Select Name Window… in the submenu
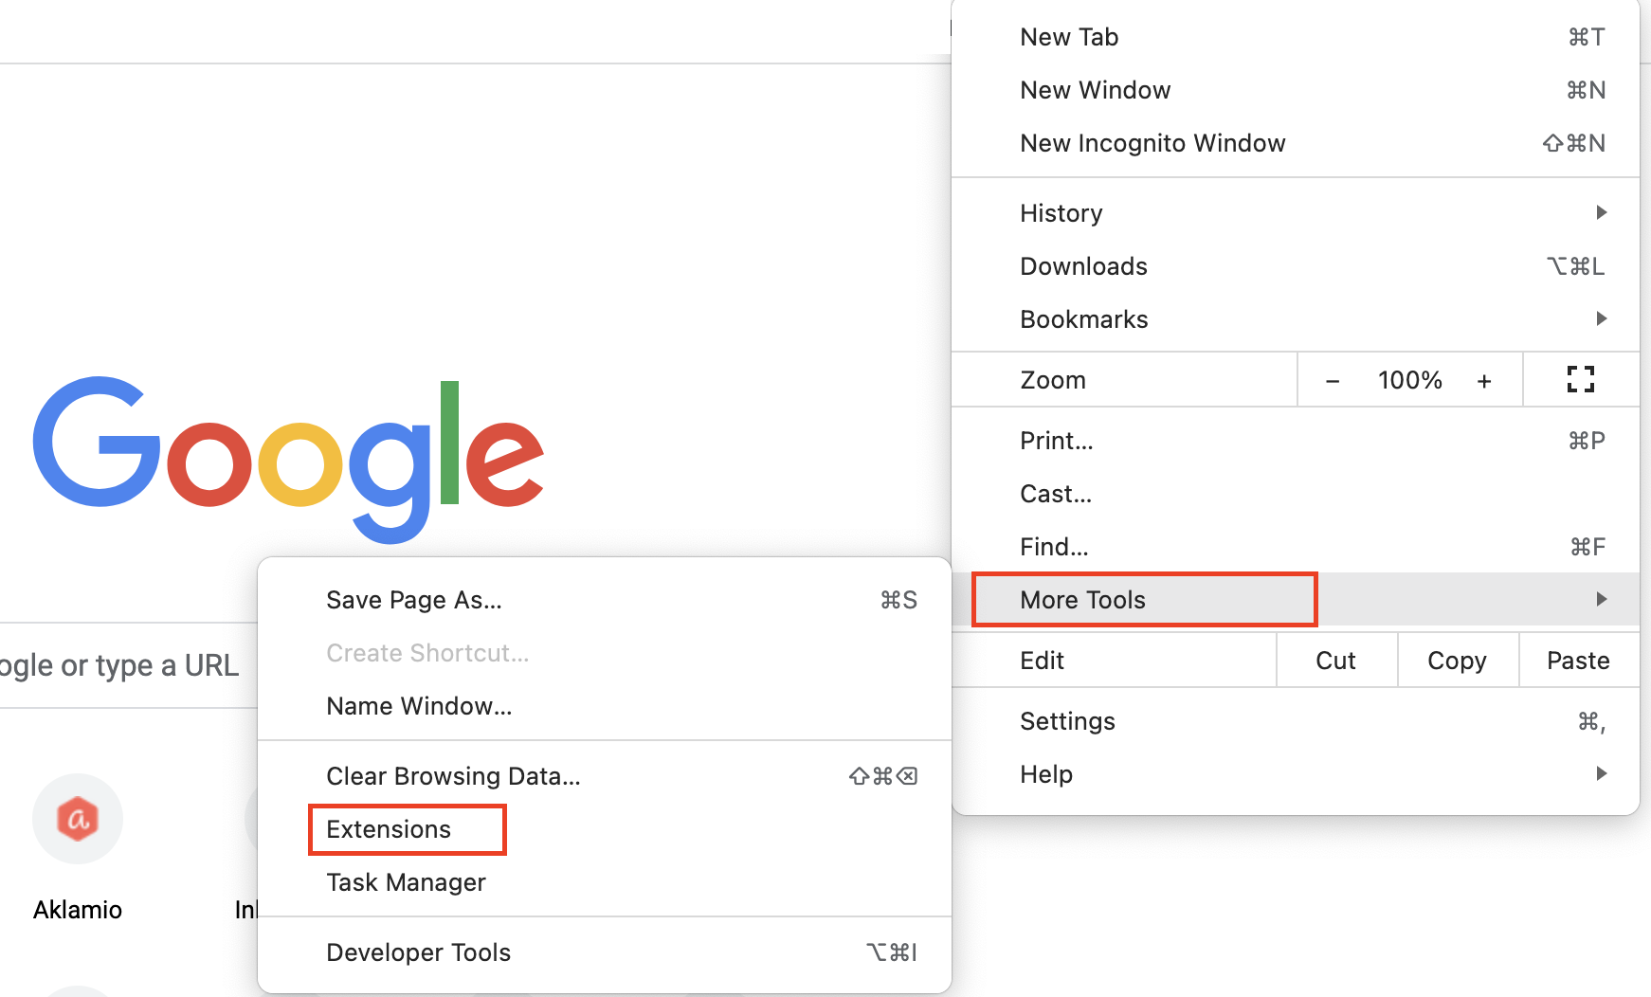 pos(605,706)
